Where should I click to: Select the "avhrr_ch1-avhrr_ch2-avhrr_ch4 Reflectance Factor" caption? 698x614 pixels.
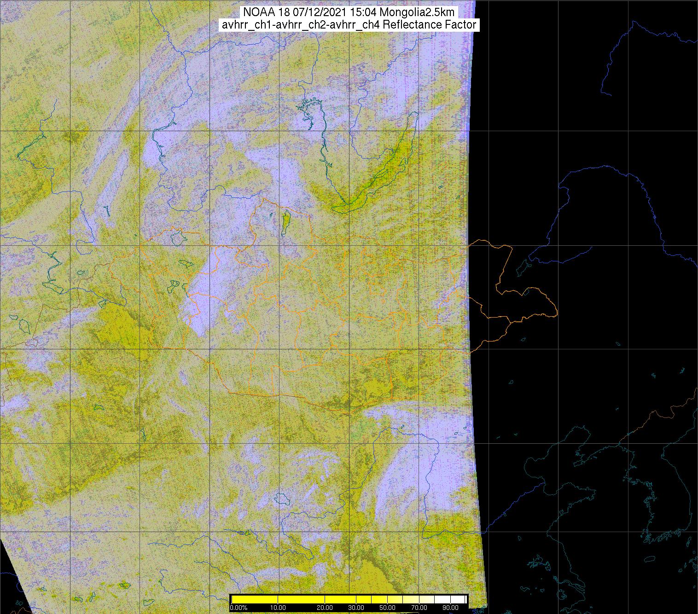click(349, 25)
